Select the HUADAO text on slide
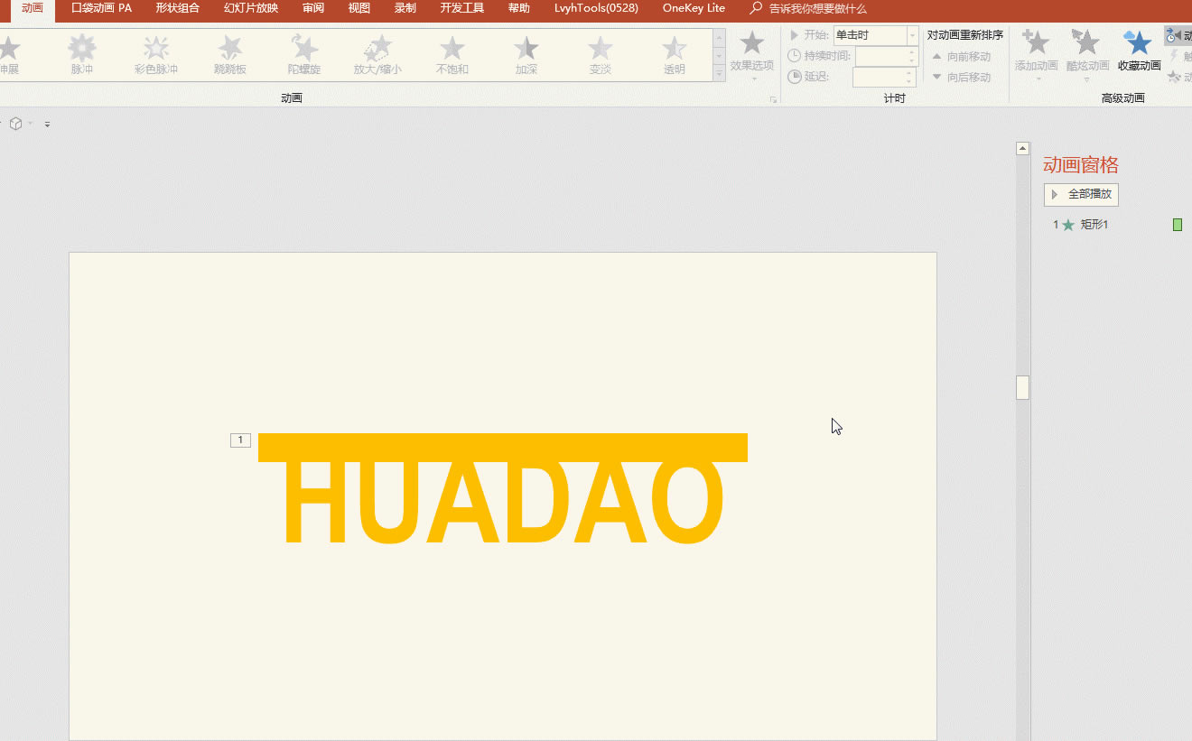This screenshot has width=1192, height=741. [x=503, y=503]
